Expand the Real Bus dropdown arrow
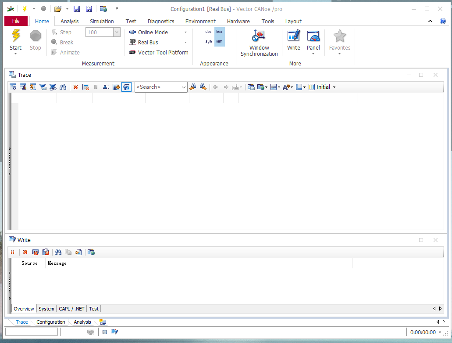 (185, 43)
